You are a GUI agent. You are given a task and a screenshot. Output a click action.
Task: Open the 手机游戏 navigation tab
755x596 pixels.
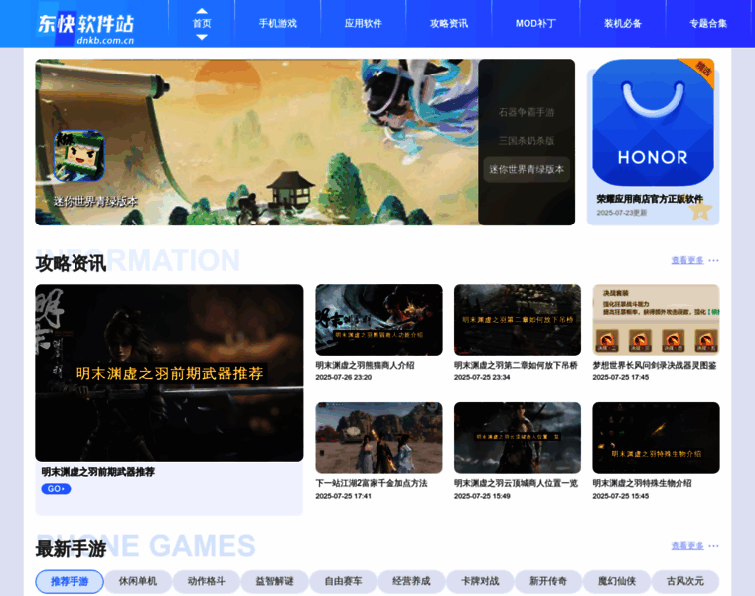click(x=278, y=23)
